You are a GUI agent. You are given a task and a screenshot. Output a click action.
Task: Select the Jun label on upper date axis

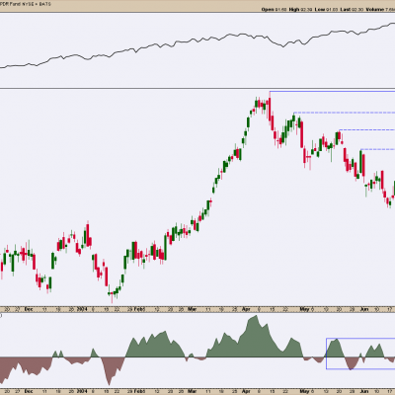[364, 309]
